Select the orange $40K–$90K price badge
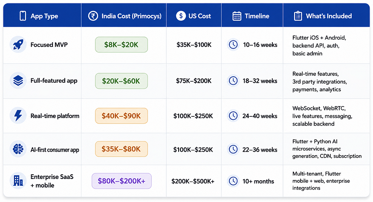The width and height of the screenshot is (373, 202). pyautogui.click(x=121, y=115)
